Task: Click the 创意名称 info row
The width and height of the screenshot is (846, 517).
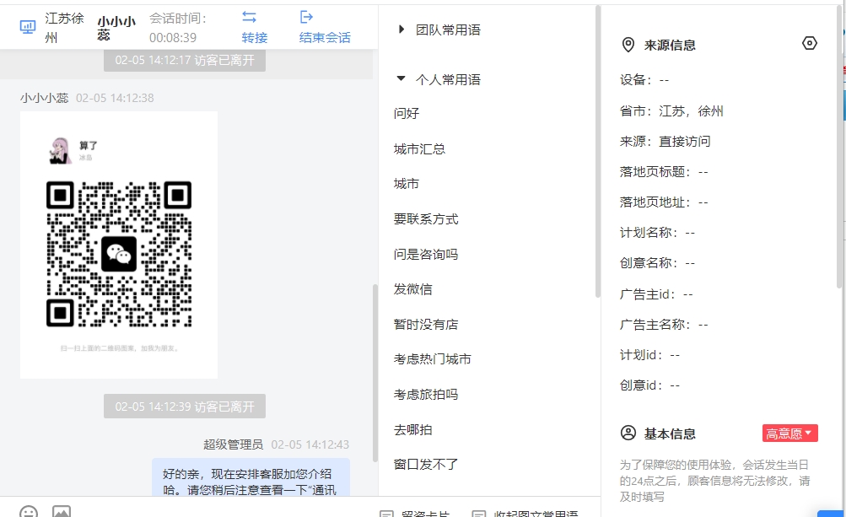Action: pos(657,263)
